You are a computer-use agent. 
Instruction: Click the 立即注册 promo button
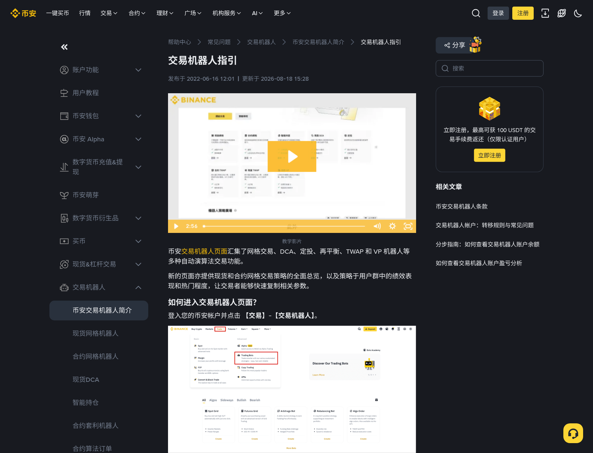pyautogui.click(x=490, y=155)
